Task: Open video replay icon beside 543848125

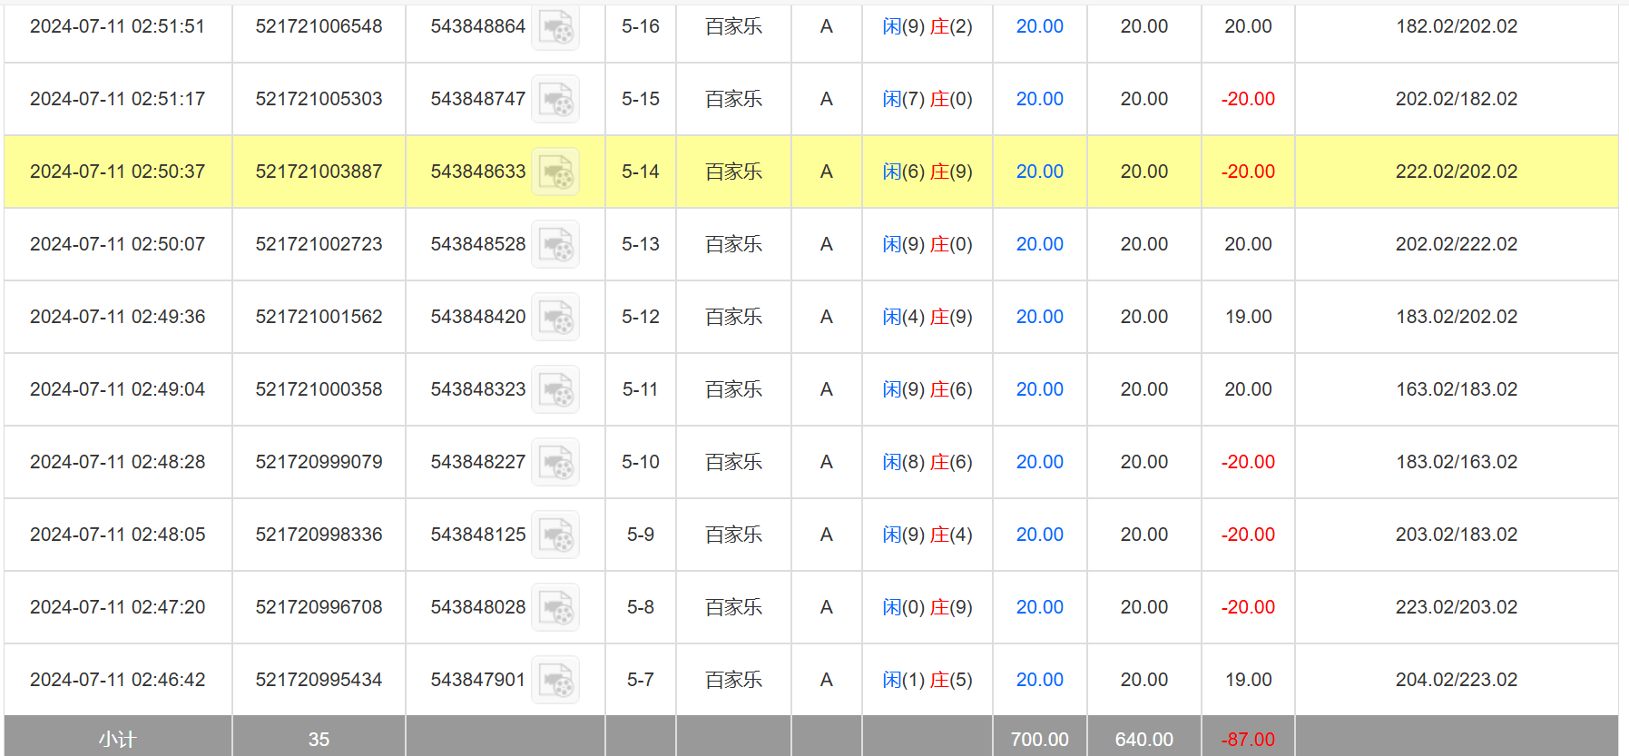Action: tap(555, 535)
